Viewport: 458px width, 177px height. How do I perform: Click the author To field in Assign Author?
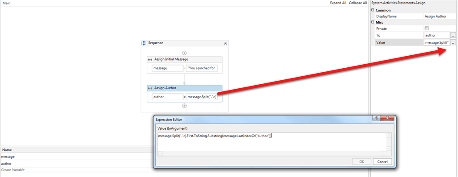pos(168,97)
